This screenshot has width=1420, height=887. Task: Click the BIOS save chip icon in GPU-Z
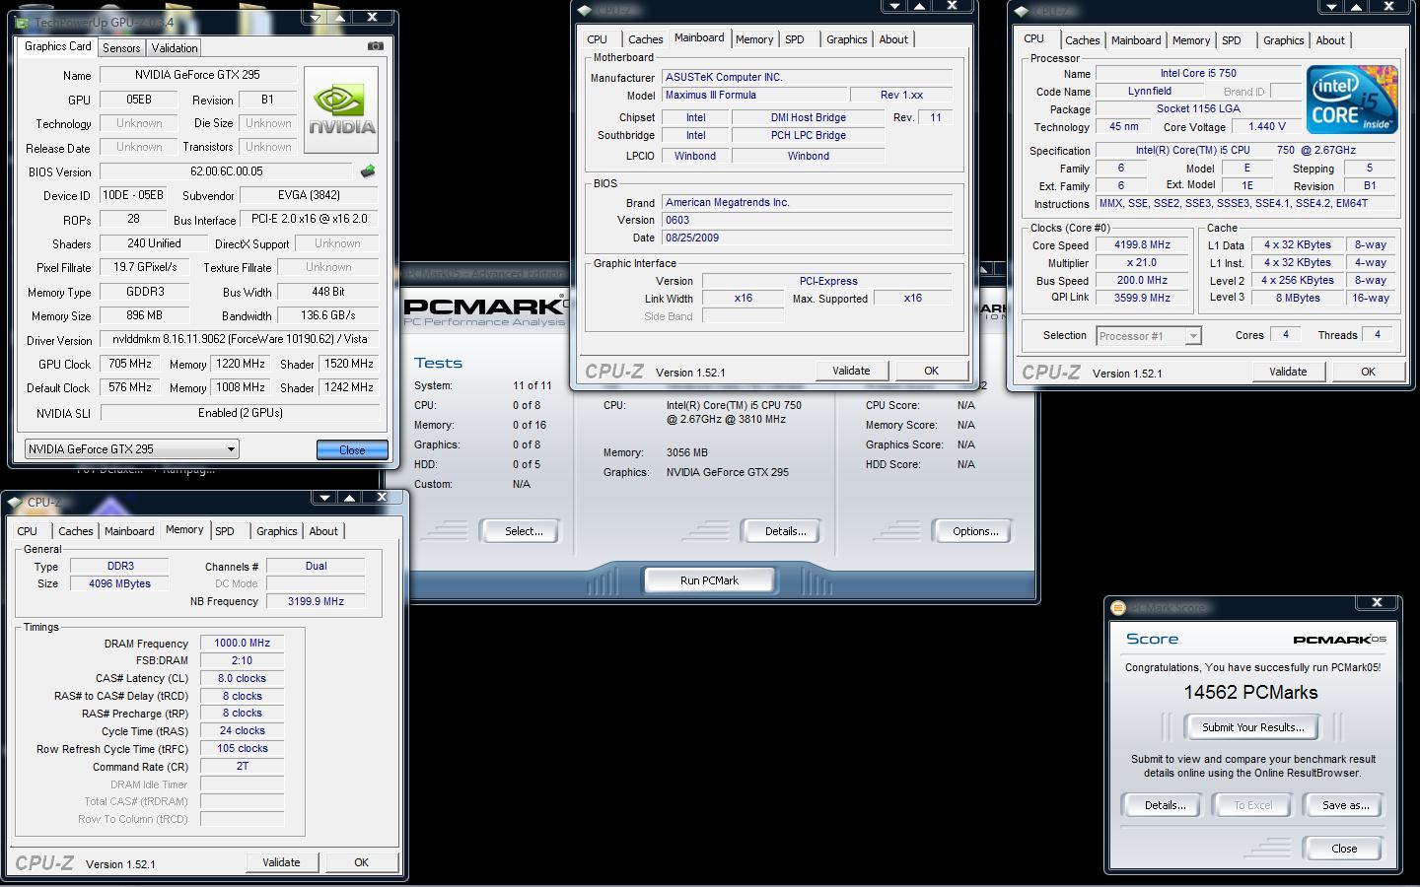[x=368, y=171]
